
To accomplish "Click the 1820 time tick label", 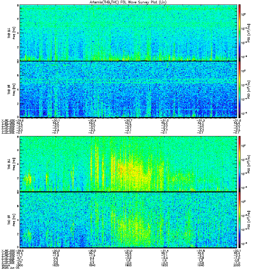I will (x=56, y=265).
